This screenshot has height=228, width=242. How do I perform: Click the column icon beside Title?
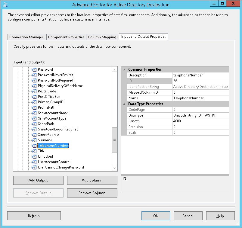[x=34, y=151]
